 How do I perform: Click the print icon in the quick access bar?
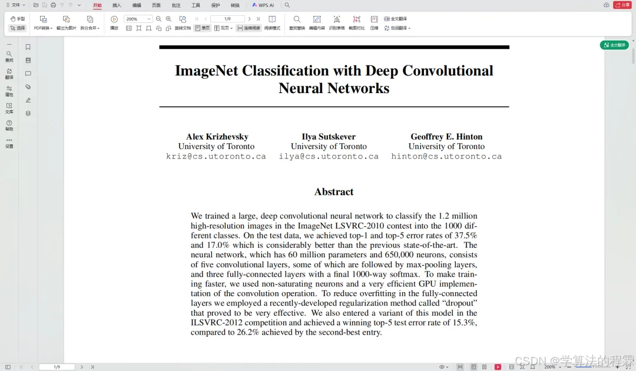(x=53, y=5)
